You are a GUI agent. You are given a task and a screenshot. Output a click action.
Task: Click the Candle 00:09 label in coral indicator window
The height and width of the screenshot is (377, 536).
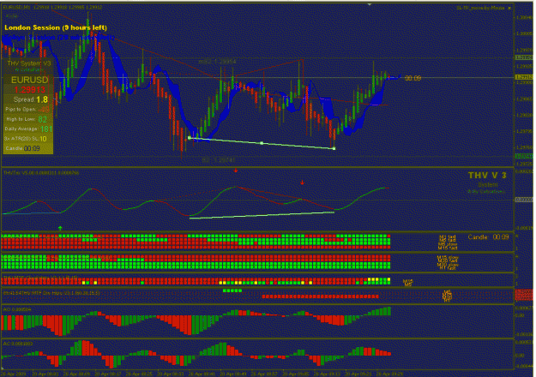[488, 237]
